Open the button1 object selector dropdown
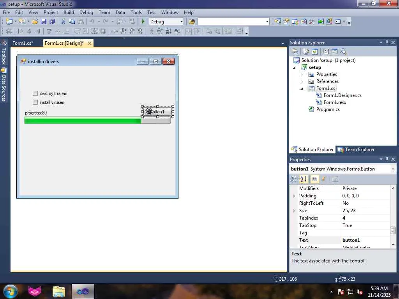399x299 pixels. pos(393,169)
